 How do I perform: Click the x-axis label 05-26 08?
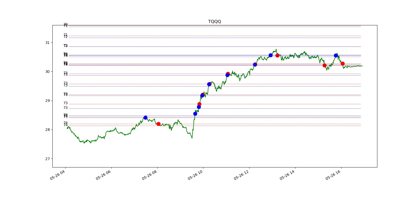[x=149, y=175]
